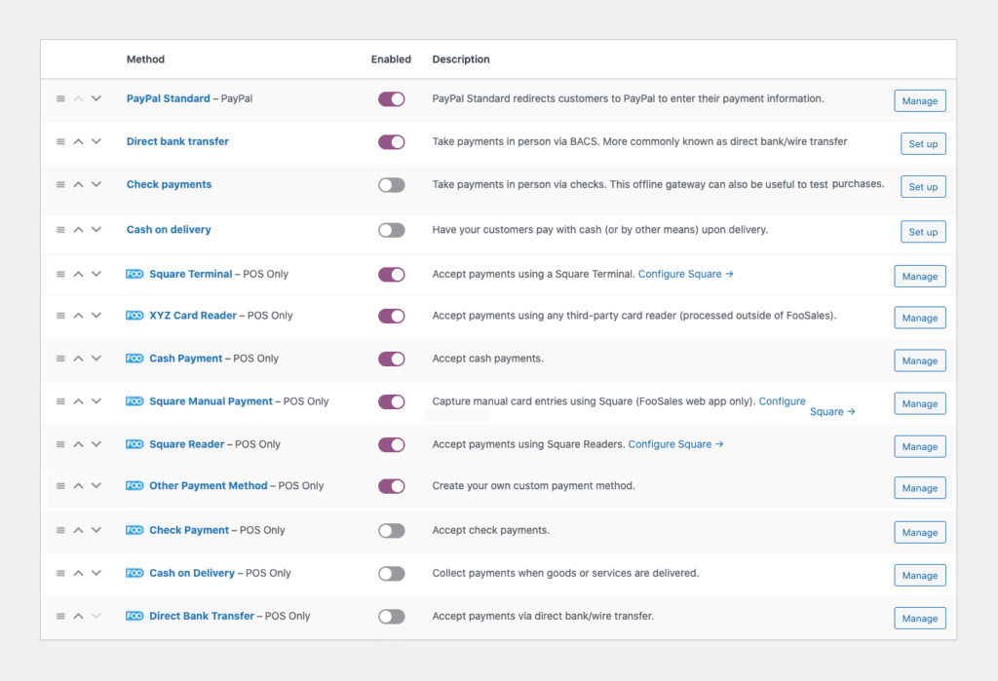Move Square Manual Payment up with arrow

78,401
